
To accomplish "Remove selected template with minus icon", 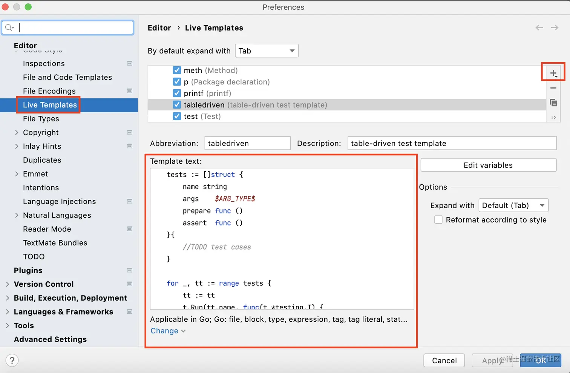I will [x=553, y=88].
